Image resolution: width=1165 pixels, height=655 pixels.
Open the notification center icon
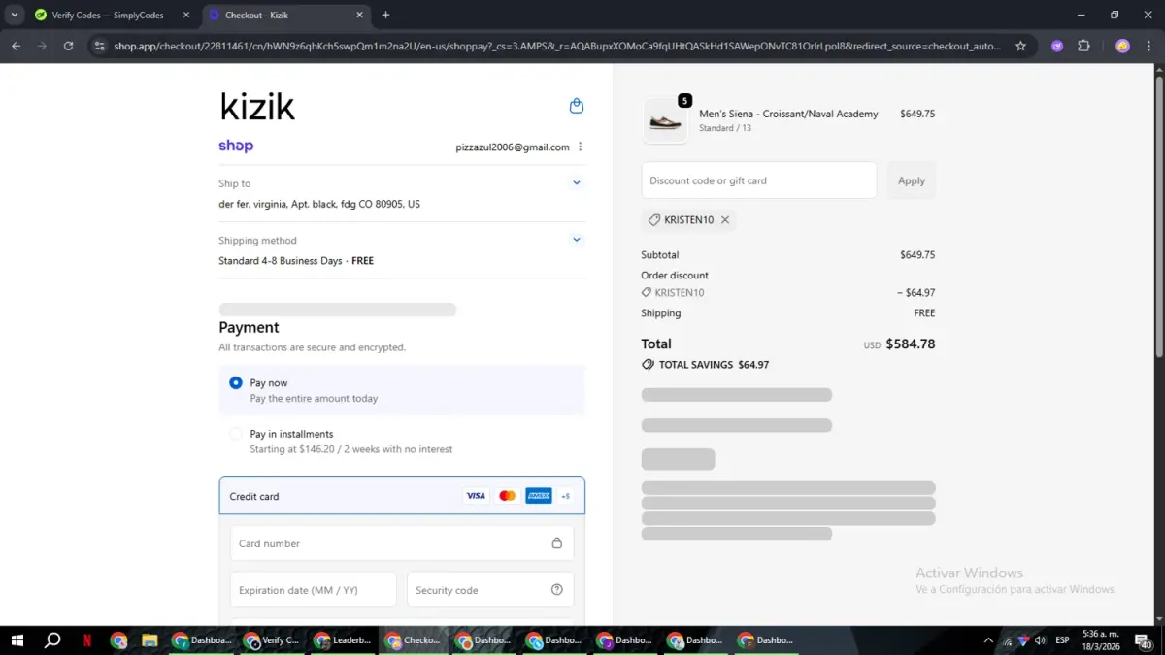(x=1144, y=640)
